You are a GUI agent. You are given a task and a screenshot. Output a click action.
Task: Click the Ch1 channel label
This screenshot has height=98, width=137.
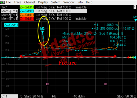tap(10, 96)
